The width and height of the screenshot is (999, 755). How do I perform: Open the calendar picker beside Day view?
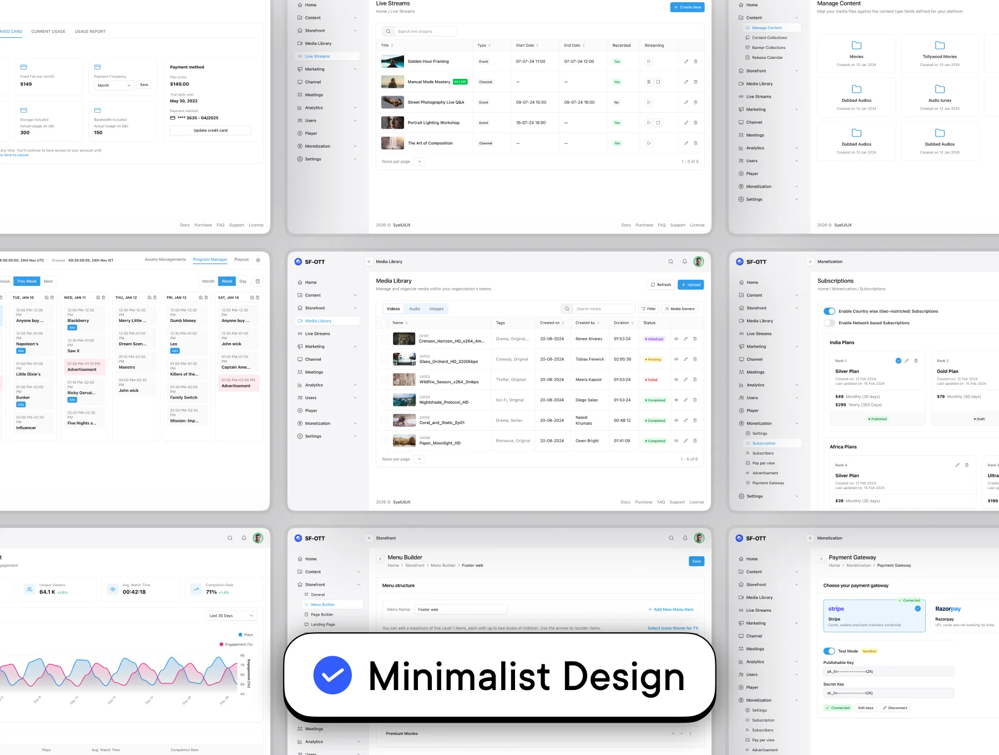(x=258, y=281)
